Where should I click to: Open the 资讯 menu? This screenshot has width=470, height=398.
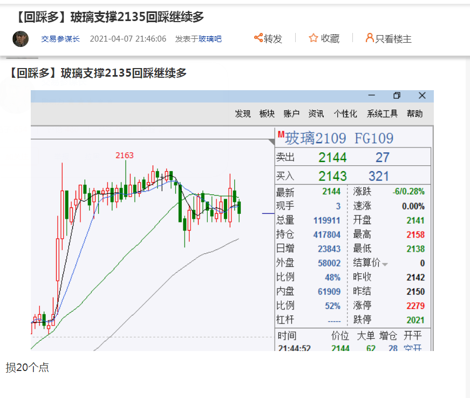coord(316,113)
